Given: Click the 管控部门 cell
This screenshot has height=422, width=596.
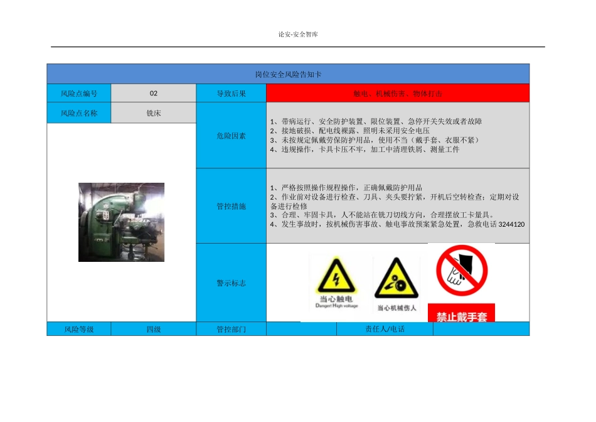Looking at the screenshot, I should point(231,328).
